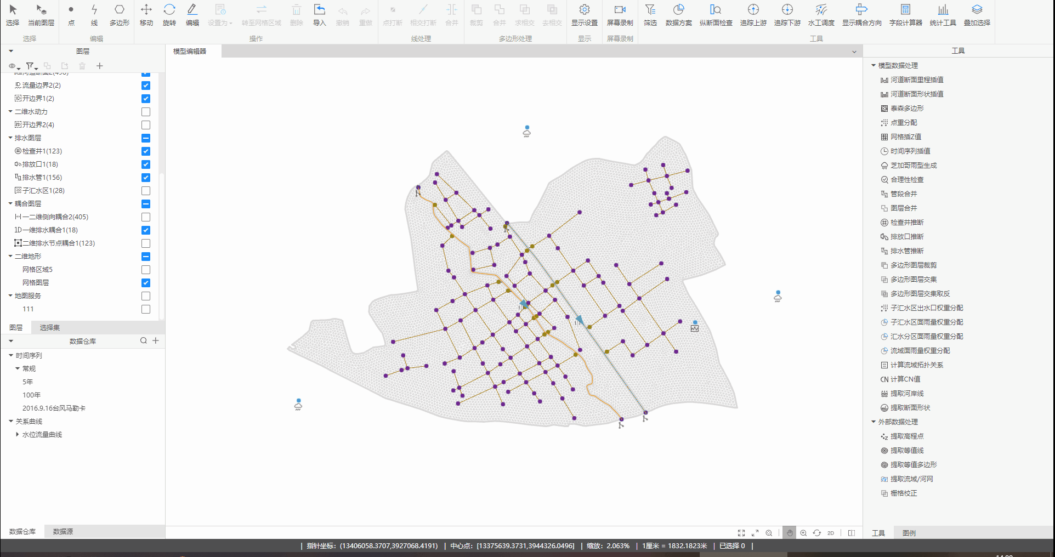Open 水工调度 hydraulic scheduling
Screen dimensions: 1055x557
(821, 15)
